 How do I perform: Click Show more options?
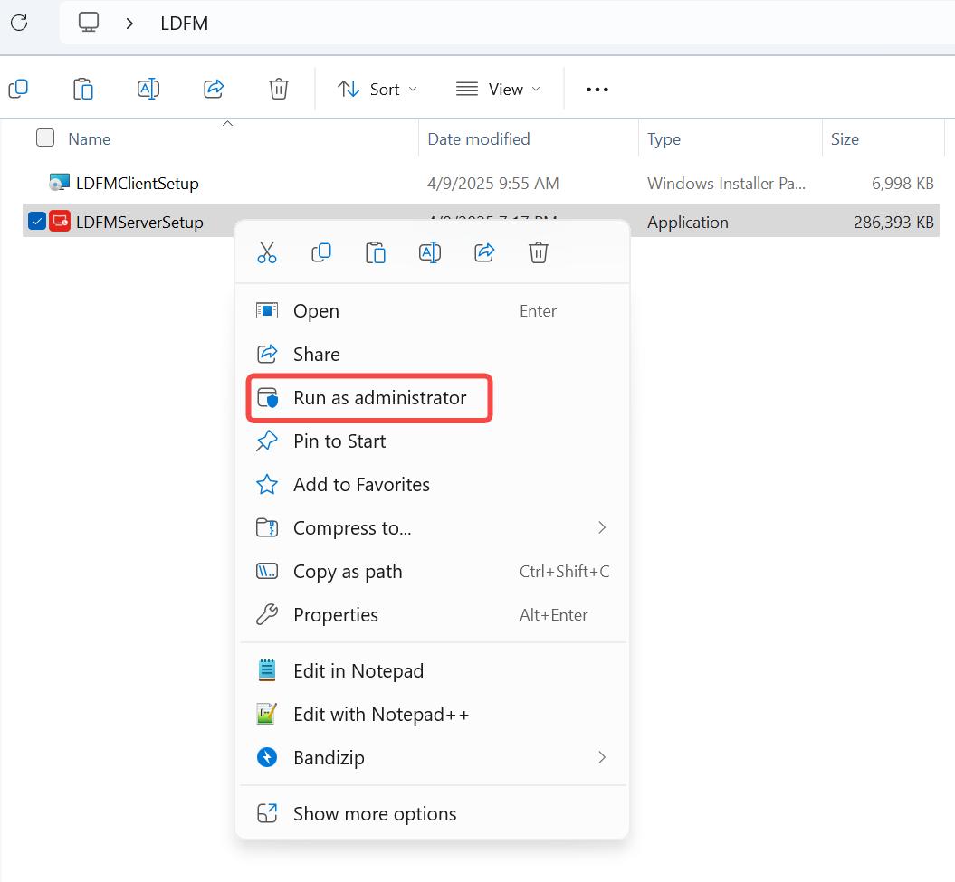[x=375, y=814]
